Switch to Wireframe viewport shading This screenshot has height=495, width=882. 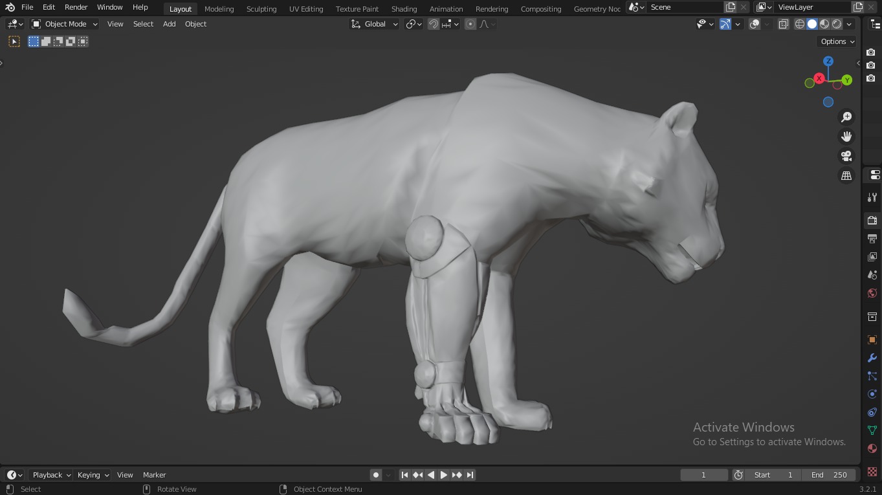tap(800, 24)
